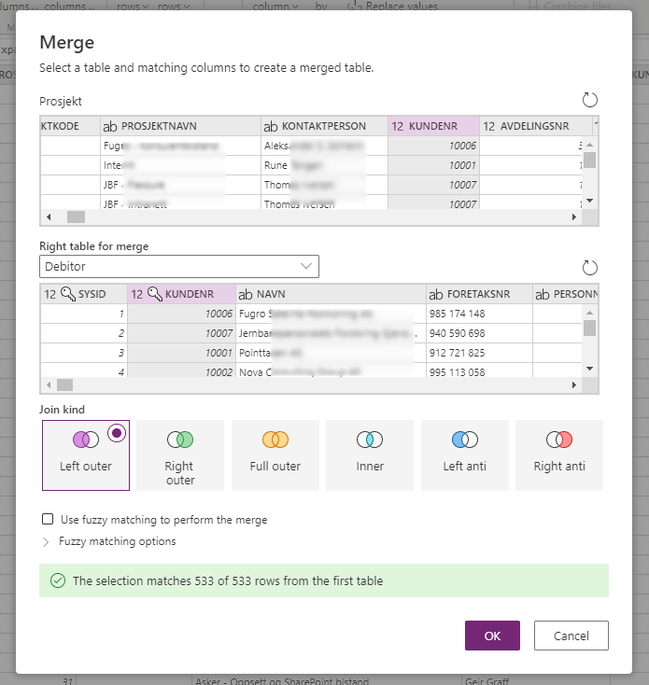The height and width of the screenshot is (685, 649).
Task: Click the PROSJEKTNAVN column header
Action: click(180, 126)
